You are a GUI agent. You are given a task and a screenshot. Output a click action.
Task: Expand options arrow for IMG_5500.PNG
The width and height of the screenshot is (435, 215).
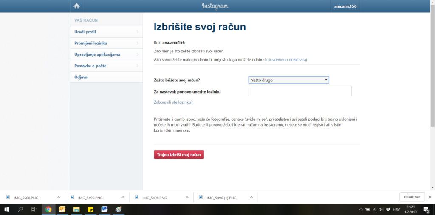58,197
